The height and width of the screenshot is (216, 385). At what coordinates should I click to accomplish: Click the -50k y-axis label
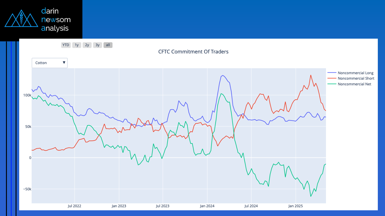point(27,189)
